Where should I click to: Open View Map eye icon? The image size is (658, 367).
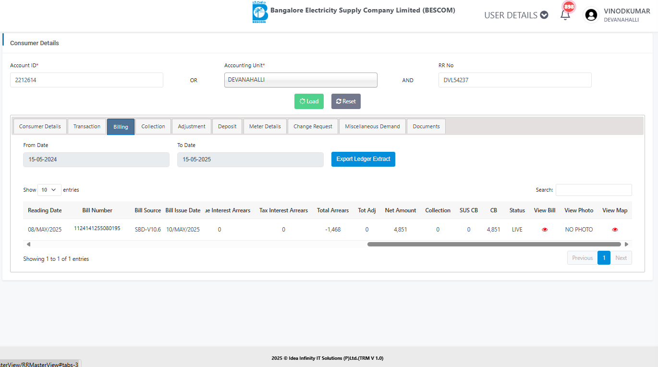(615, 230)
